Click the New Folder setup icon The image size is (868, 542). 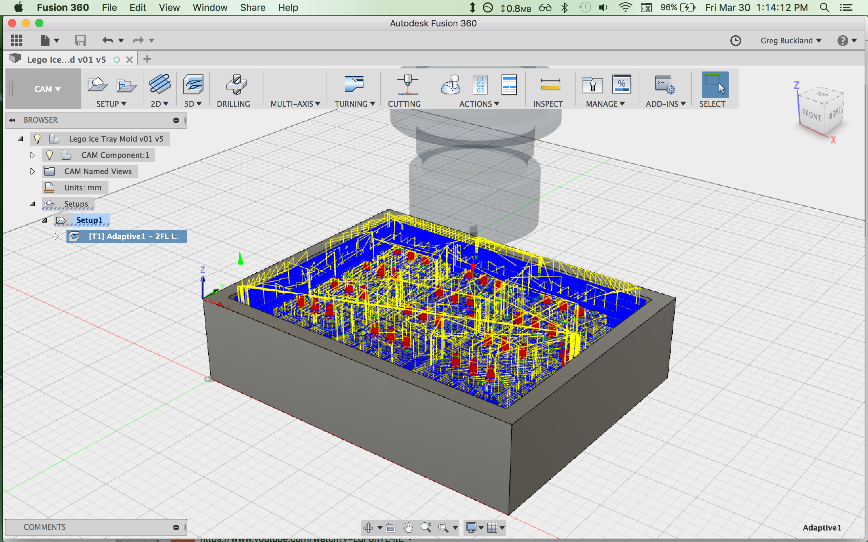coord(126,85)
